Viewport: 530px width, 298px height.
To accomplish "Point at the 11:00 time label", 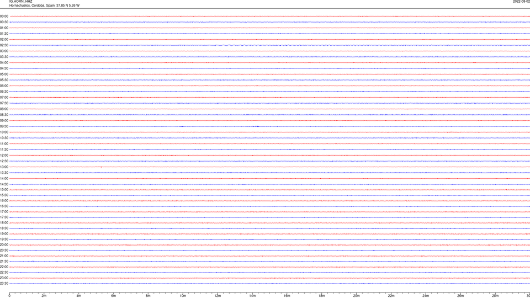I will click(4, 143).
